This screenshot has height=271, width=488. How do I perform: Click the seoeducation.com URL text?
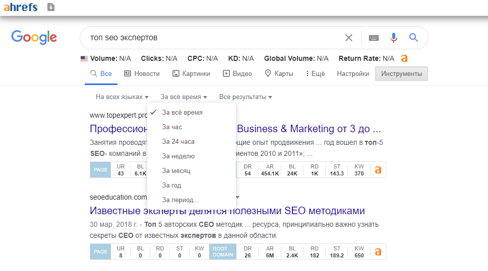118,197
